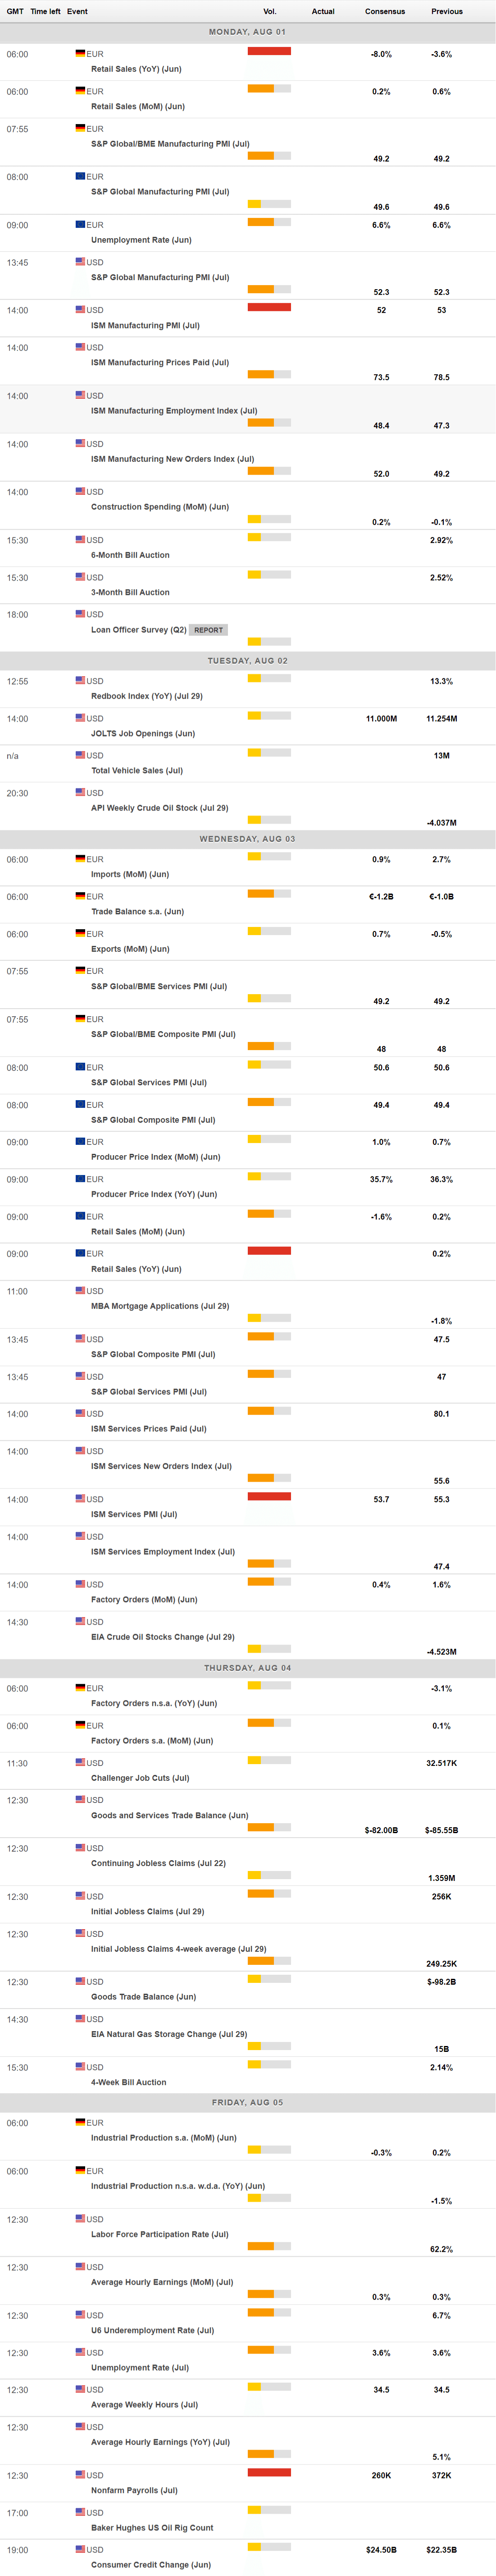Open the REPORT badge for Loan Officer Survey
This screenshot has height=2576, width=496.
pos(209,630)
